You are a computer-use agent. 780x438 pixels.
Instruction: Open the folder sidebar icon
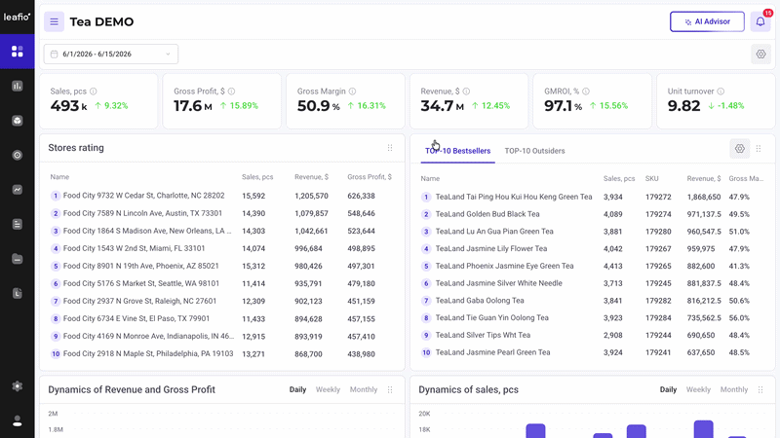click(x=17, y=259)
